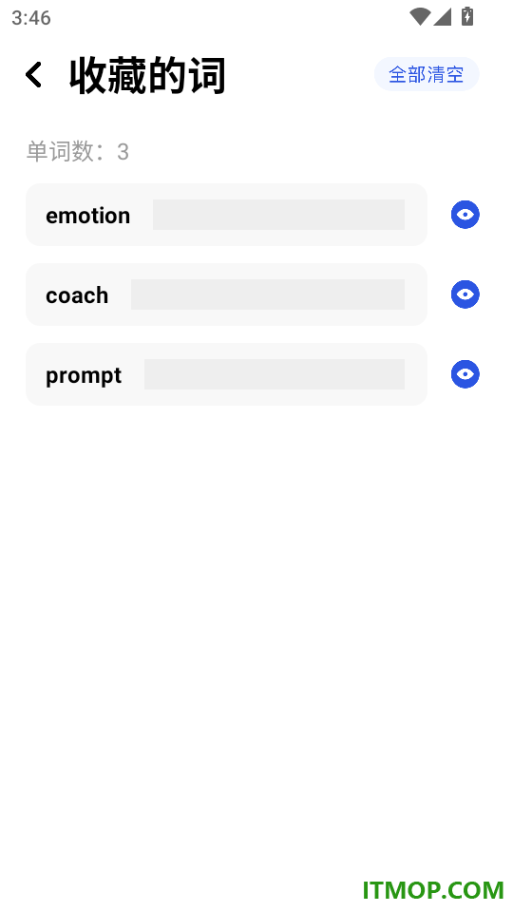This screenshot has height=912, width=513.
Task: Tap the masked meaning box next to prompt
Action: (275, 374)
